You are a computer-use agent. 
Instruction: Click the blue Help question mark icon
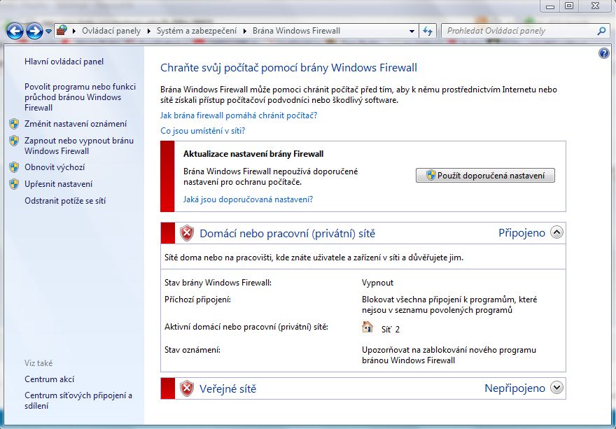point(604,53)
